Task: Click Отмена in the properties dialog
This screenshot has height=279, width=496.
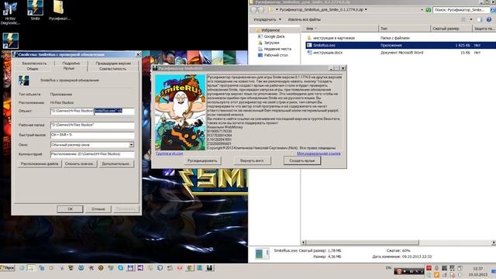Action: coord(98,209)
